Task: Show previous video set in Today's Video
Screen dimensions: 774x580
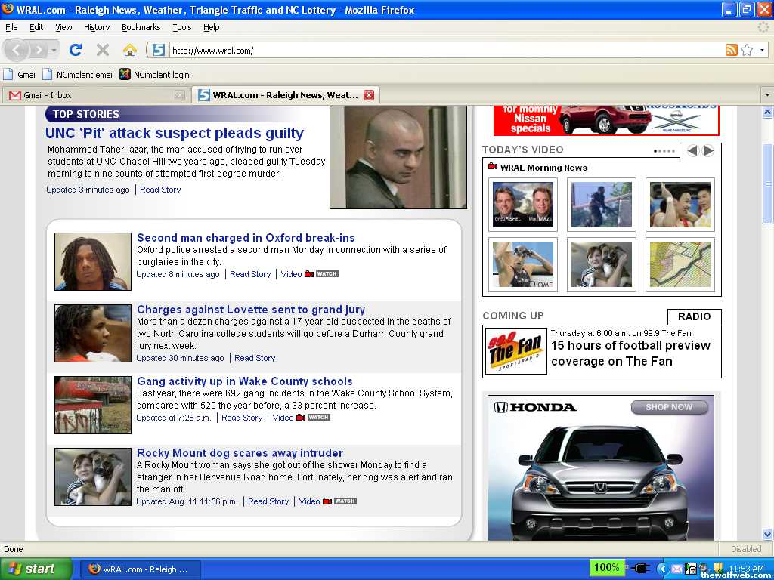Action: [x=692, y=150]
